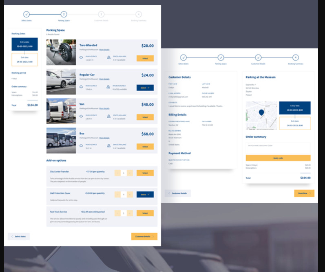This screenshot has width=325, height=272.
Task: Click the spaces available icon for Bus
Action: (x=108, y=145)
